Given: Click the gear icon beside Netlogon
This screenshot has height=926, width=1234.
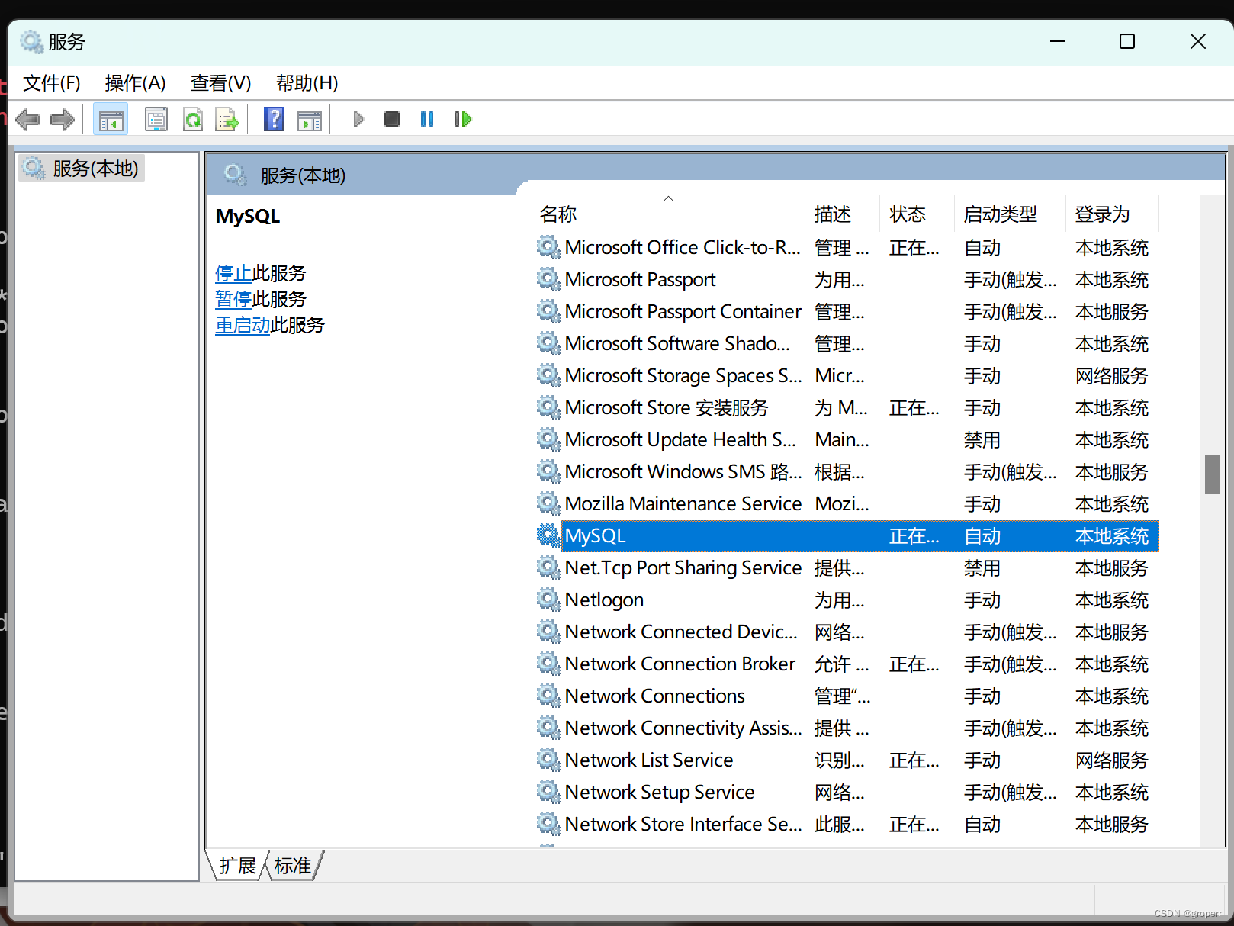Looking at the screenshot, I should 548,600.
